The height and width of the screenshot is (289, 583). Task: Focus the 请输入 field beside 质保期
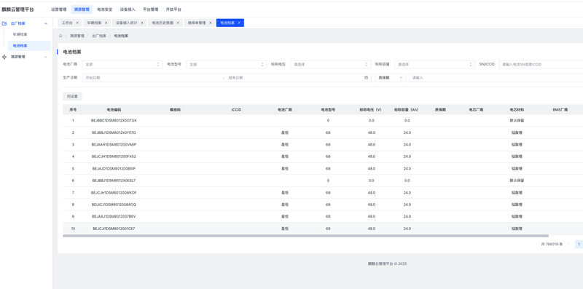tap(496, 78)
